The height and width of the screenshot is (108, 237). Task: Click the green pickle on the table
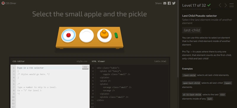coord(116,35)
